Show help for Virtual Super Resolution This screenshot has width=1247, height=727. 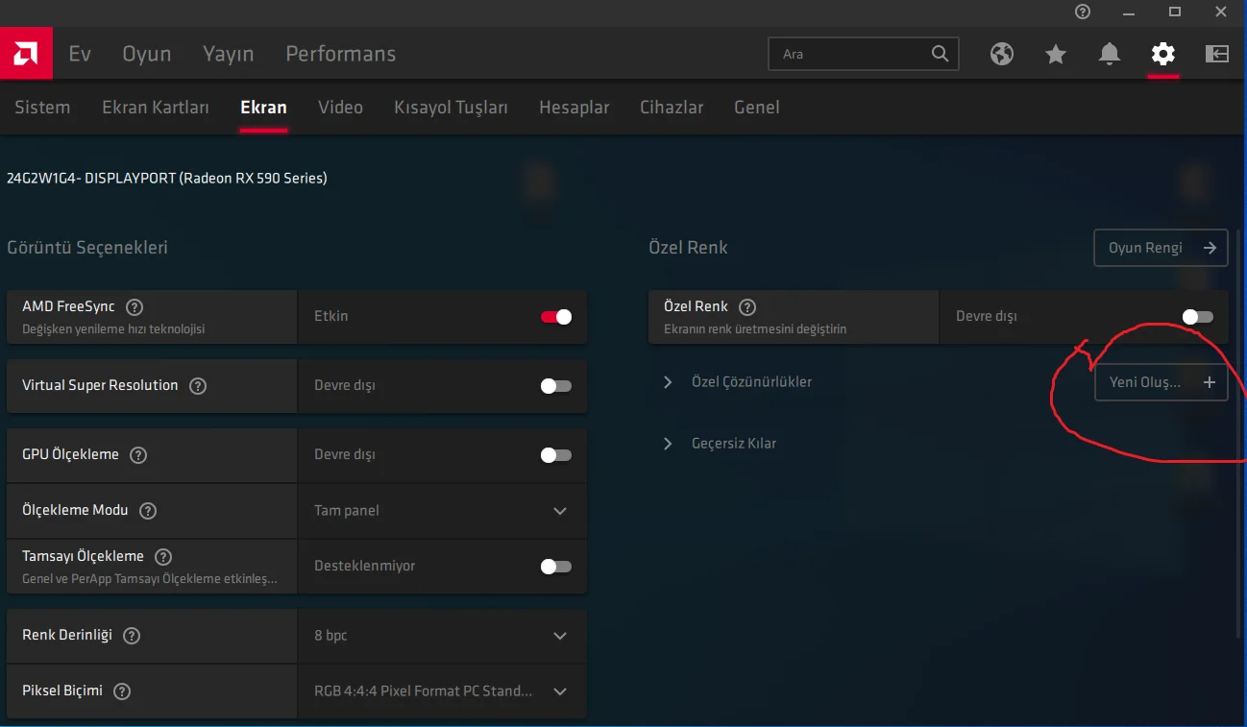coord(198,386)
